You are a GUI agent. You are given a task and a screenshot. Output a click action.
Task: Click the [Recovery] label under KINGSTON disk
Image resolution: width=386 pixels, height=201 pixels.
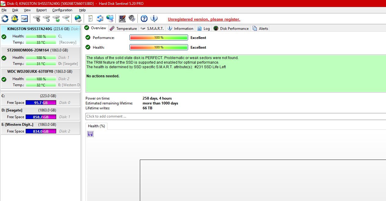pos(68,42)
